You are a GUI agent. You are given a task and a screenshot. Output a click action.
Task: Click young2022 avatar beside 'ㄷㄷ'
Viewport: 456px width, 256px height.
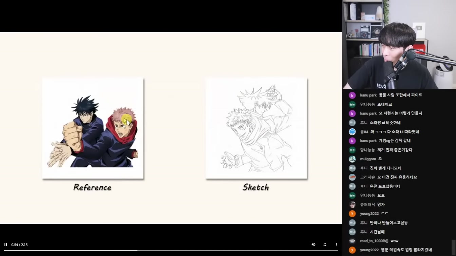pyautogui.click(x=352, y=214)
